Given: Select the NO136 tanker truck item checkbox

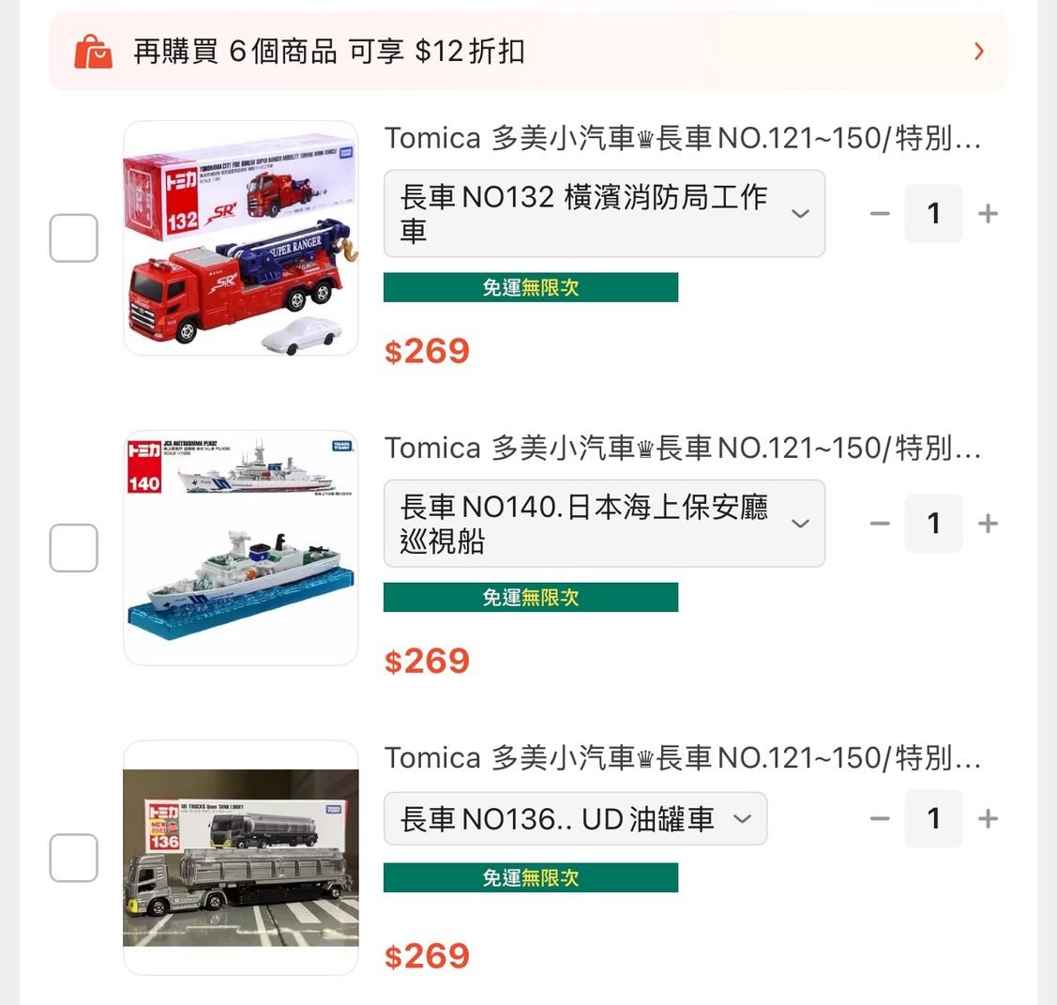Looking at the screenshot, I should coord(73,858).
